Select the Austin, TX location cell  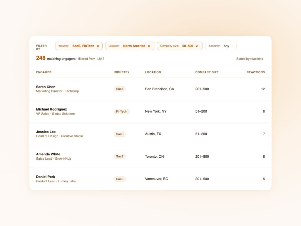(153, 134)
